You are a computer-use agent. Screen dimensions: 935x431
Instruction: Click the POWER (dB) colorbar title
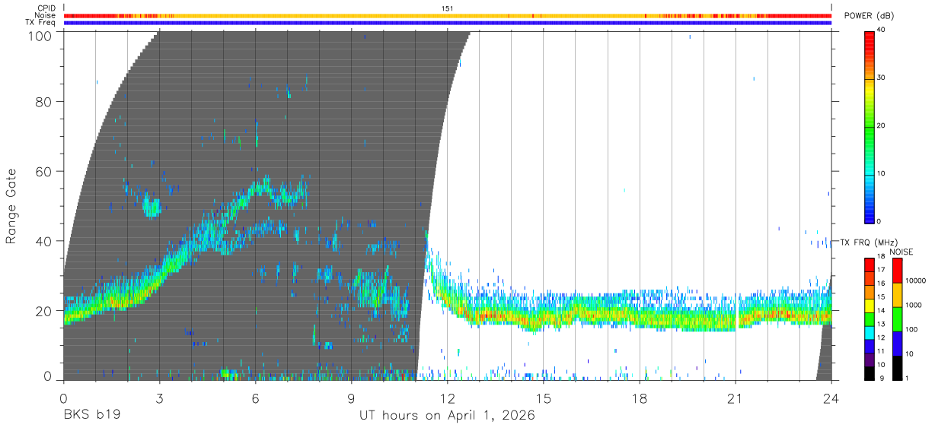(x=870, y=15)
